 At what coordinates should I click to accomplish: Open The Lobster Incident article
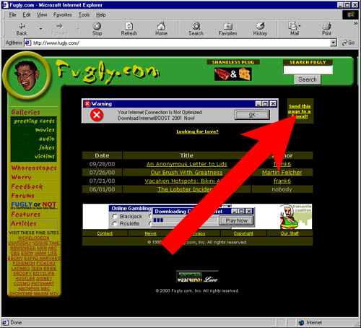click(x=185, y=189)
